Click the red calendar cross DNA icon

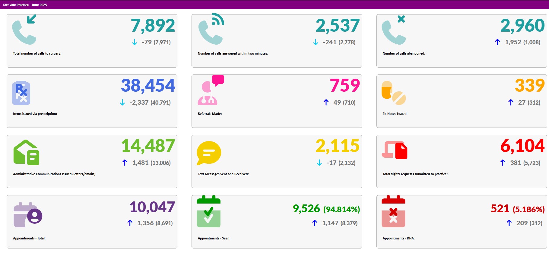(x=393, y=212)
